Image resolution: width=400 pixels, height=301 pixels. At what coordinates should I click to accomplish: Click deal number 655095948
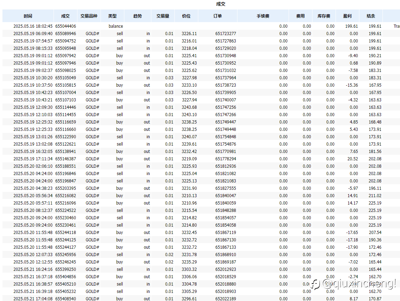click(x=65, y=48)
